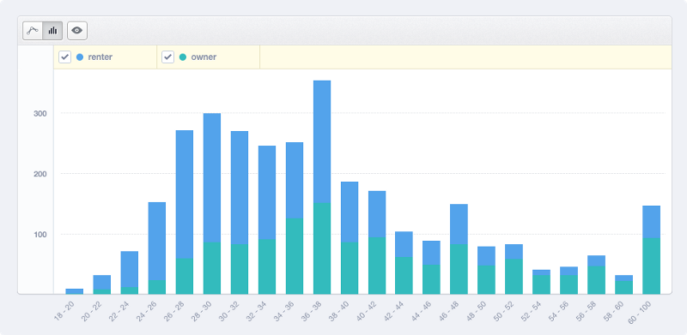Toggle the eye visibility button

click(77, 31)
